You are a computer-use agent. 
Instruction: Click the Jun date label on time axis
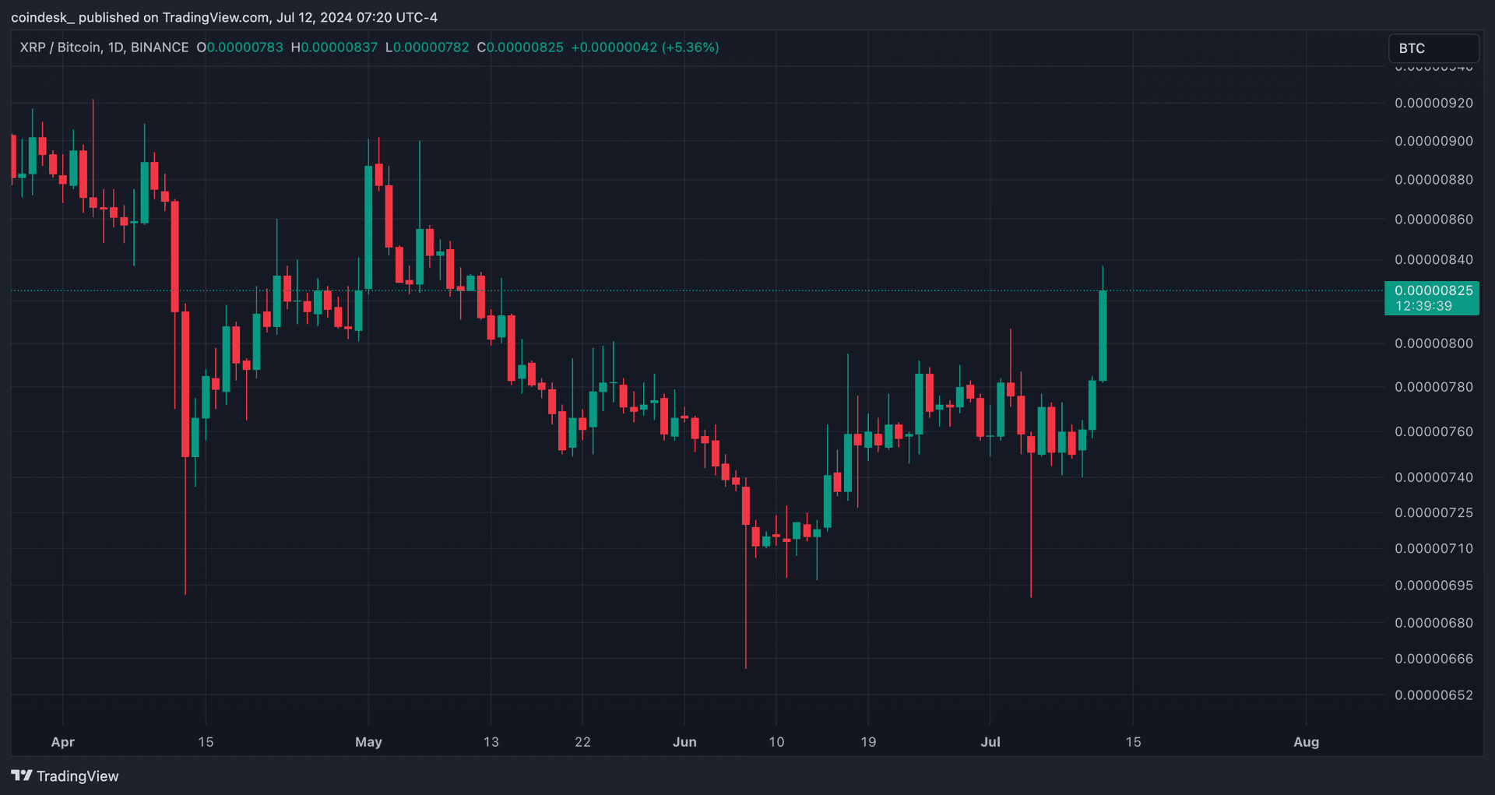pyautogui.click(x=684, y=742)
